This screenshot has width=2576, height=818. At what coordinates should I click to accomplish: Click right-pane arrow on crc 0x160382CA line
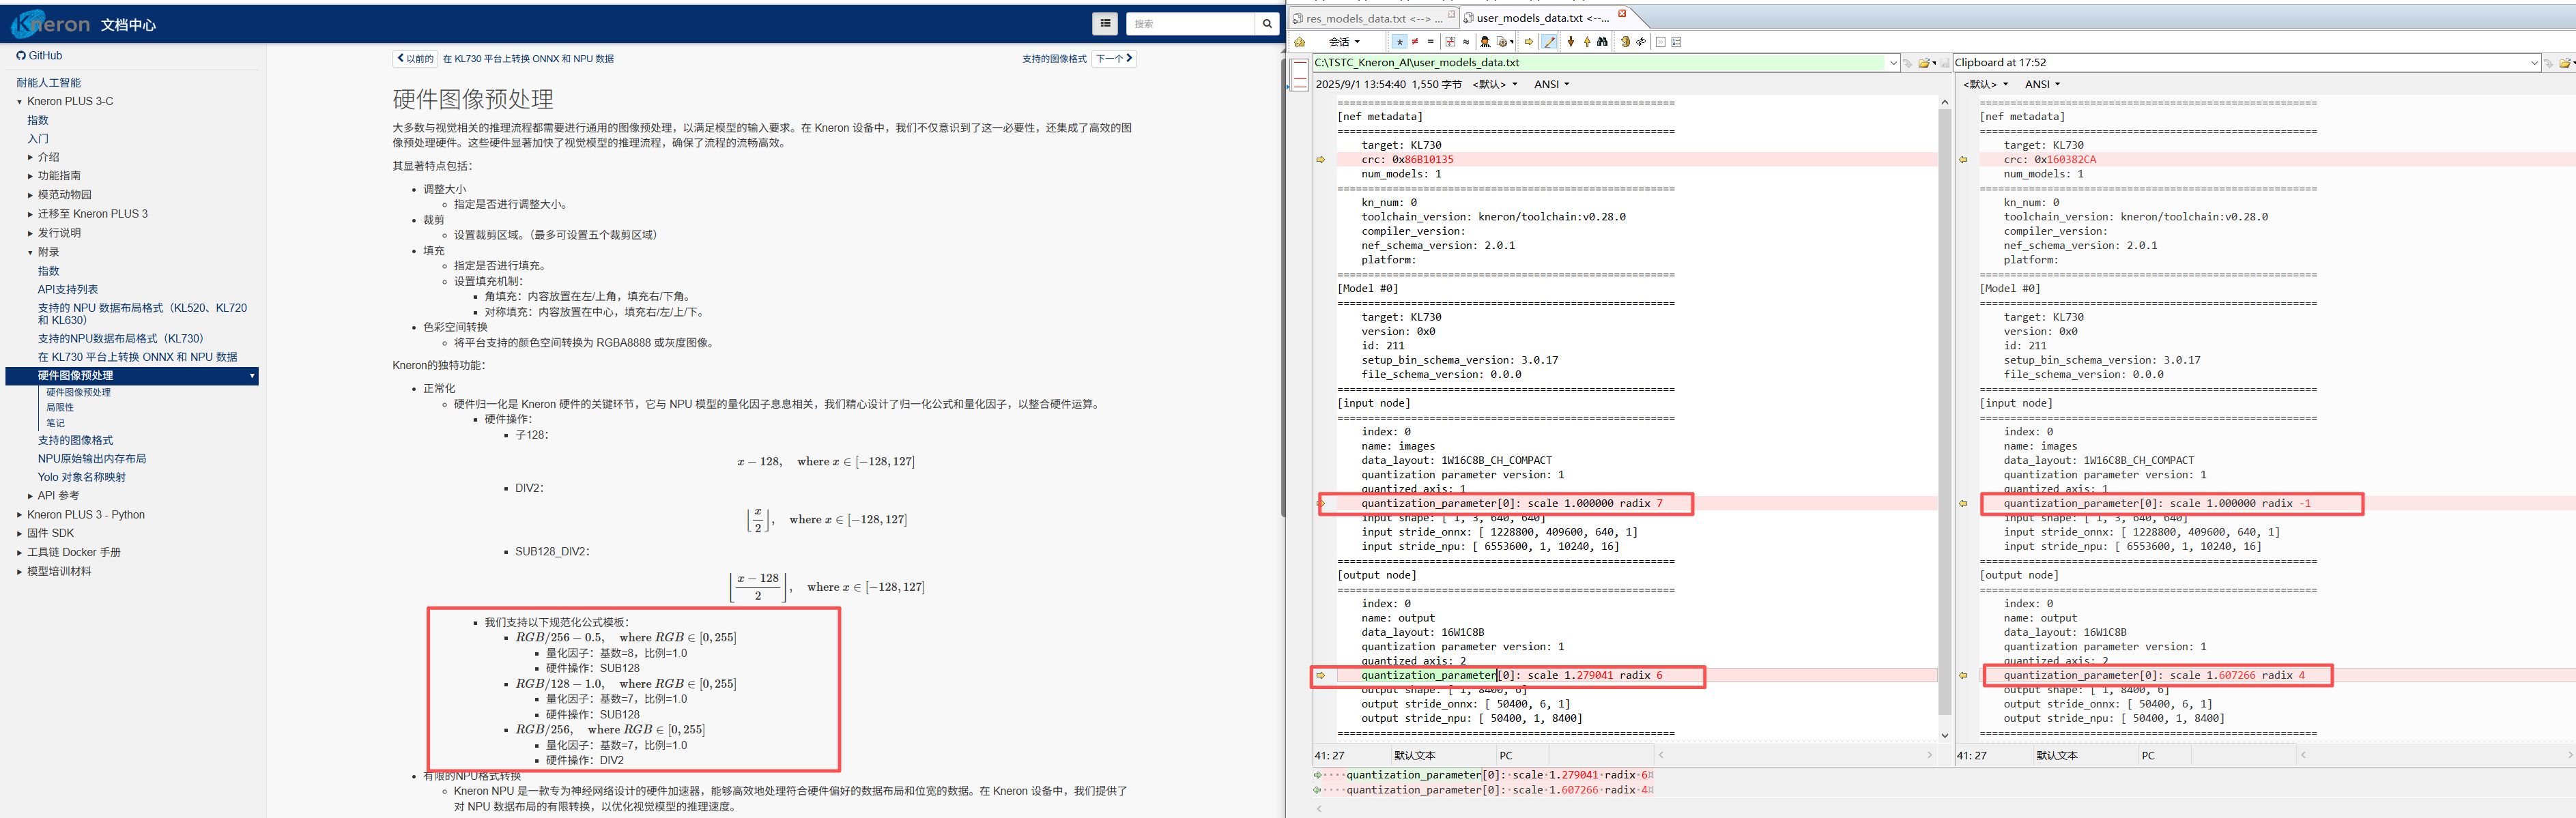1963,160
